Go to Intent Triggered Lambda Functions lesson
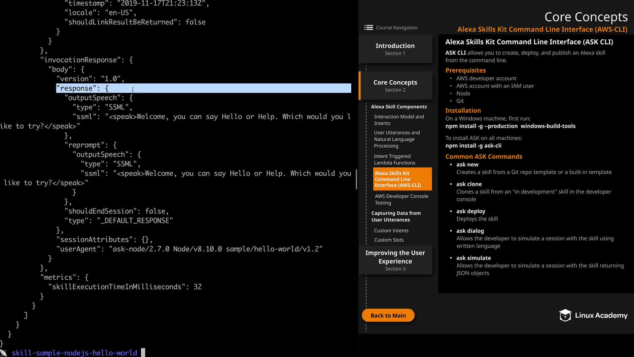The image size is (634, 357). (394, 159)
